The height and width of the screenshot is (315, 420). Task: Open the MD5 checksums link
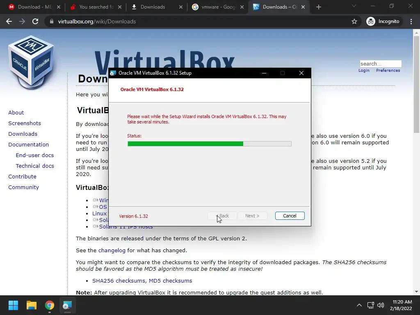click(x=170, y=281)
